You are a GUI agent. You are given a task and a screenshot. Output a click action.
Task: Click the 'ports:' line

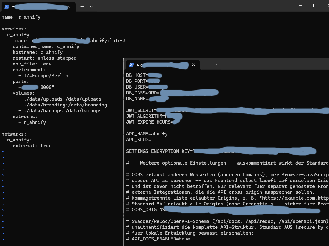pos(21,81)
